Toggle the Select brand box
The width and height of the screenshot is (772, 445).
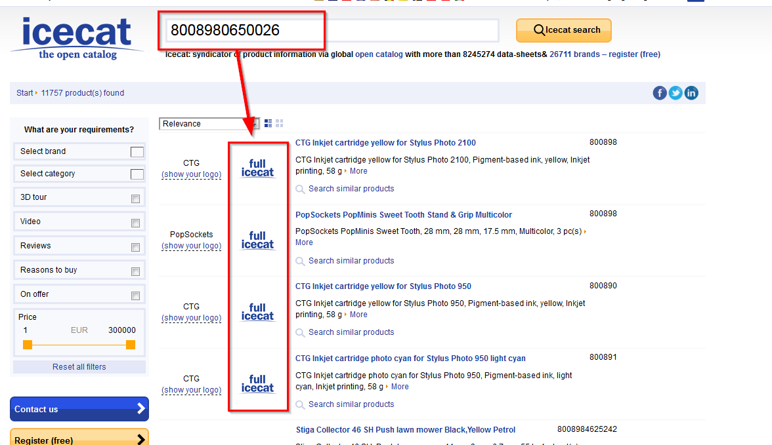click(x=137, y=152)
